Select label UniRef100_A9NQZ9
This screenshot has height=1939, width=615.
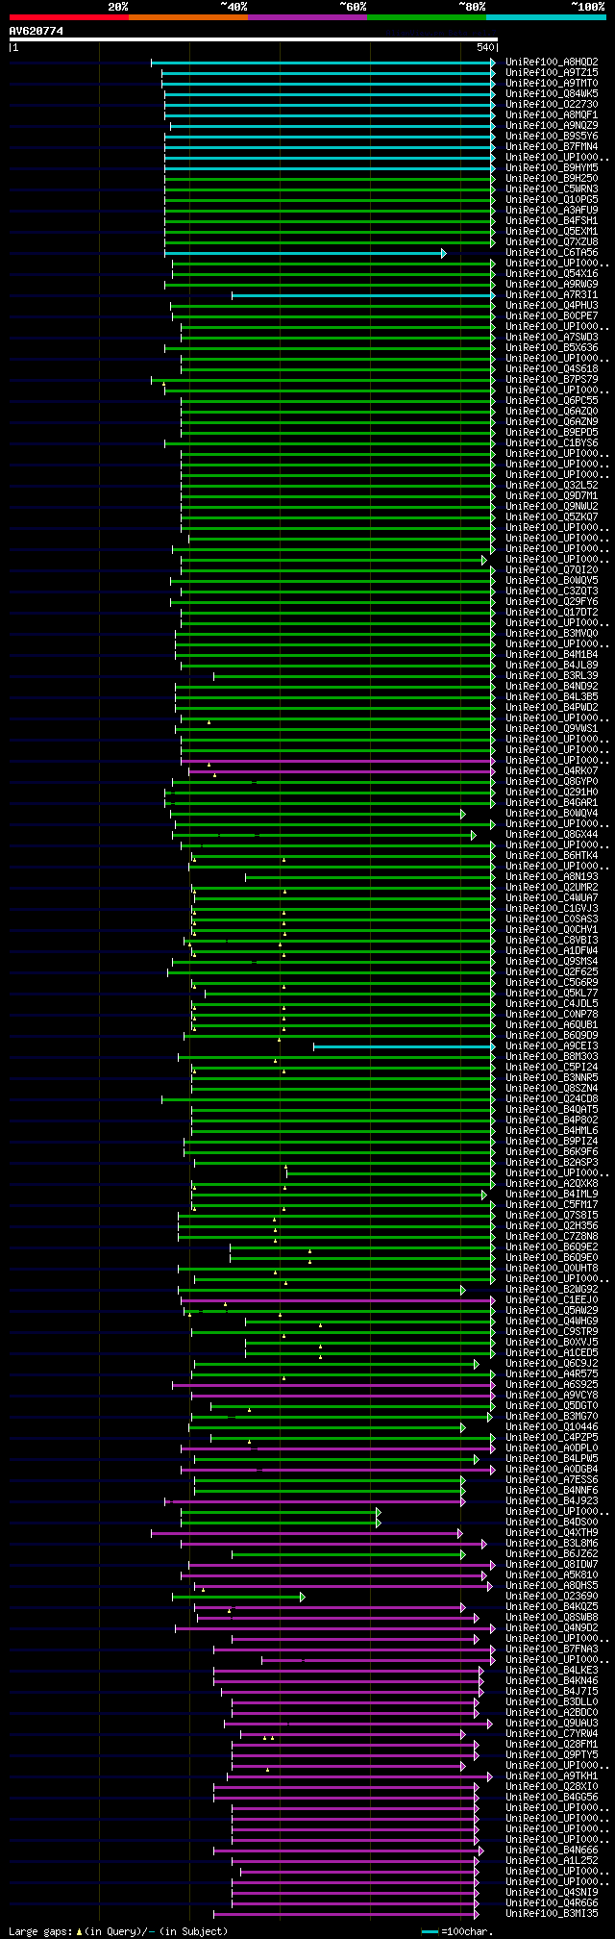552,126
